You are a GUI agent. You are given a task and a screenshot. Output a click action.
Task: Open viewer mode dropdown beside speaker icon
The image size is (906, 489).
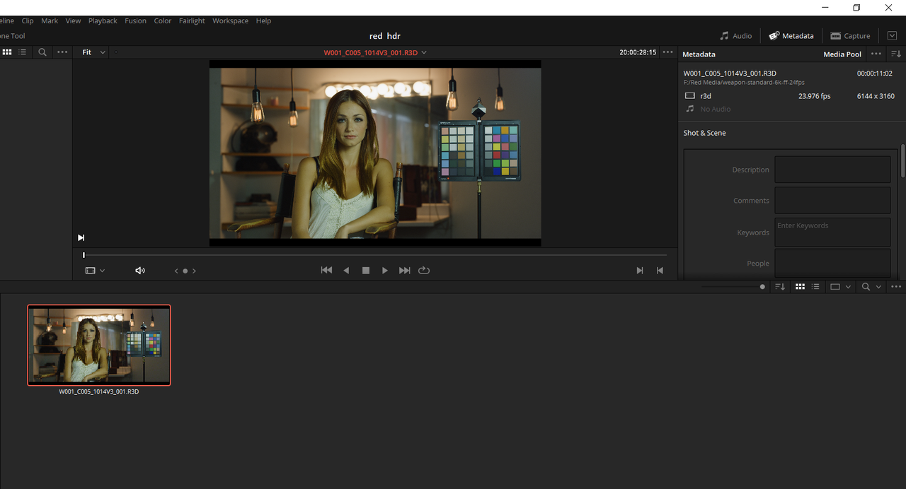95,271
